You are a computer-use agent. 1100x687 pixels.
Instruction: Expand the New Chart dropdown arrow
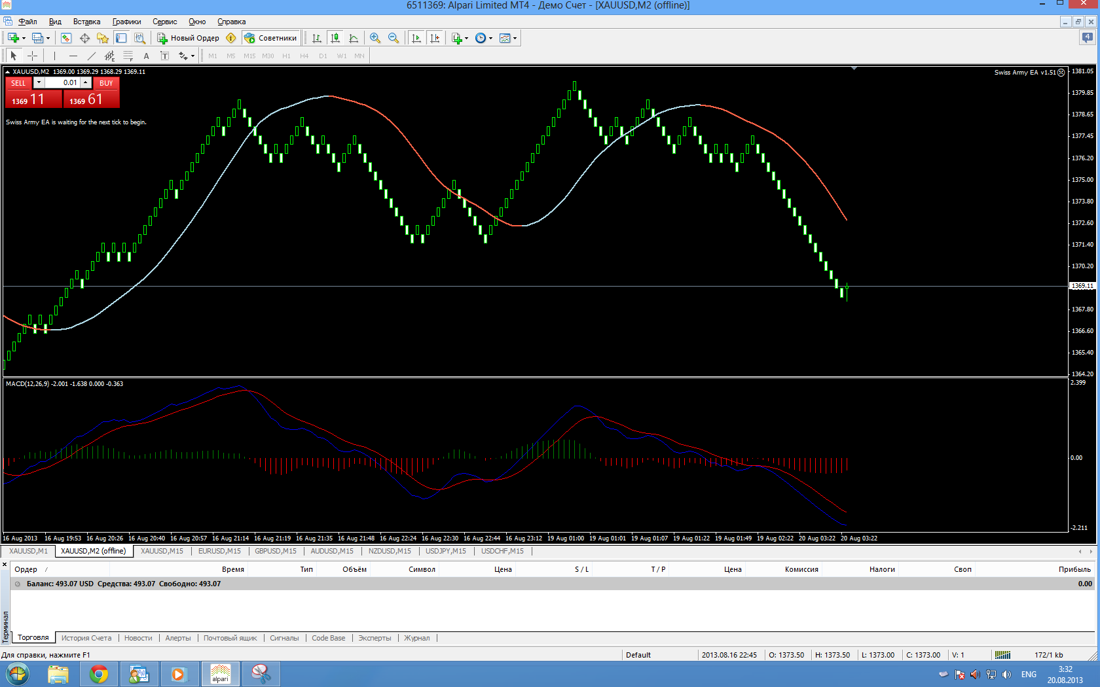coord(24,38)
